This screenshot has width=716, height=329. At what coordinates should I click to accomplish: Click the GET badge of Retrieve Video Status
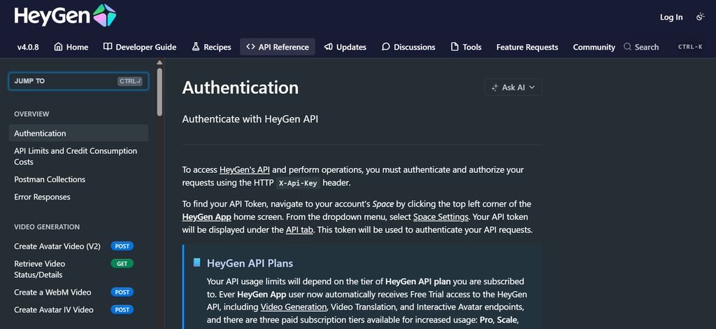pos(122,264)
